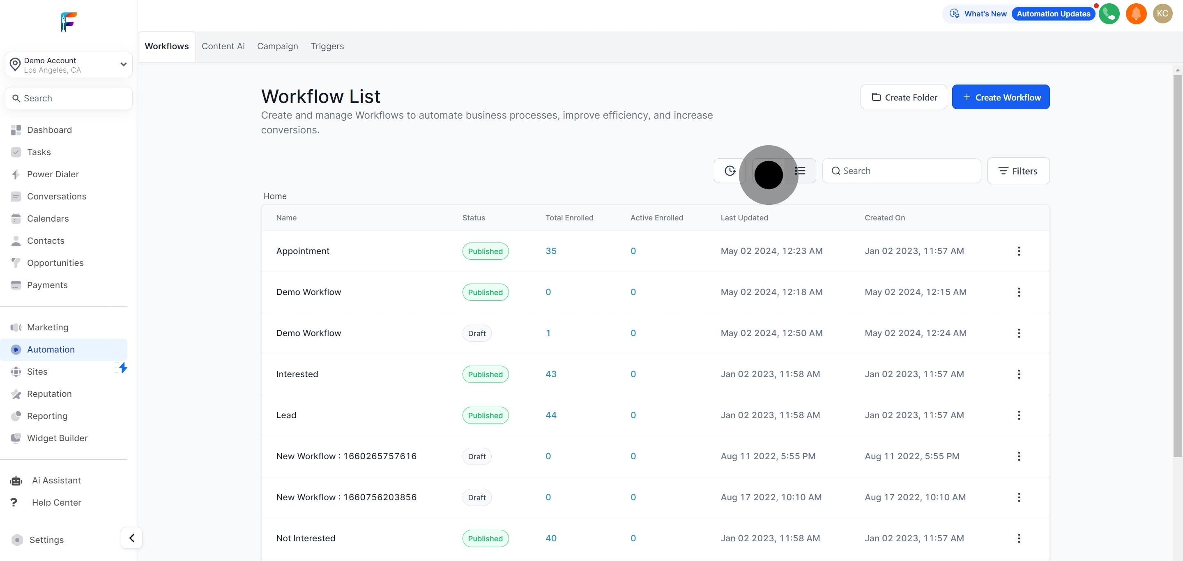Collapse the sidebar with the chevron button
Viewport: 1183px width, 561px height.
click(x=132, y=538)
